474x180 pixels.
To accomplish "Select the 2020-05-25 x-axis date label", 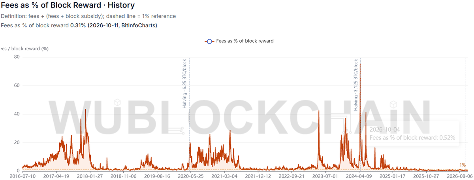I will pos(191,175).
